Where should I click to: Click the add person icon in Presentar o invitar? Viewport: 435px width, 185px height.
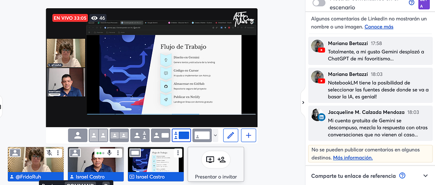[x=221, y=159]
